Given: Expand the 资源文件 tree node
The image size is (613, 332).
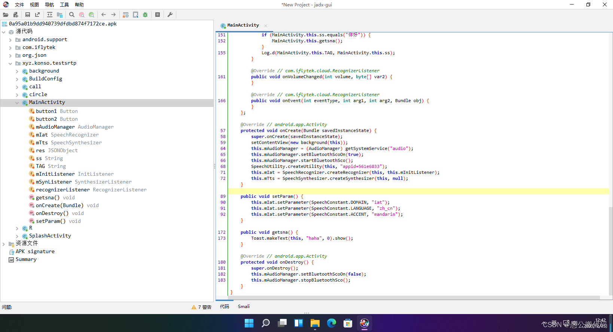Looking at the screenshot, I should tap(4, 244).
